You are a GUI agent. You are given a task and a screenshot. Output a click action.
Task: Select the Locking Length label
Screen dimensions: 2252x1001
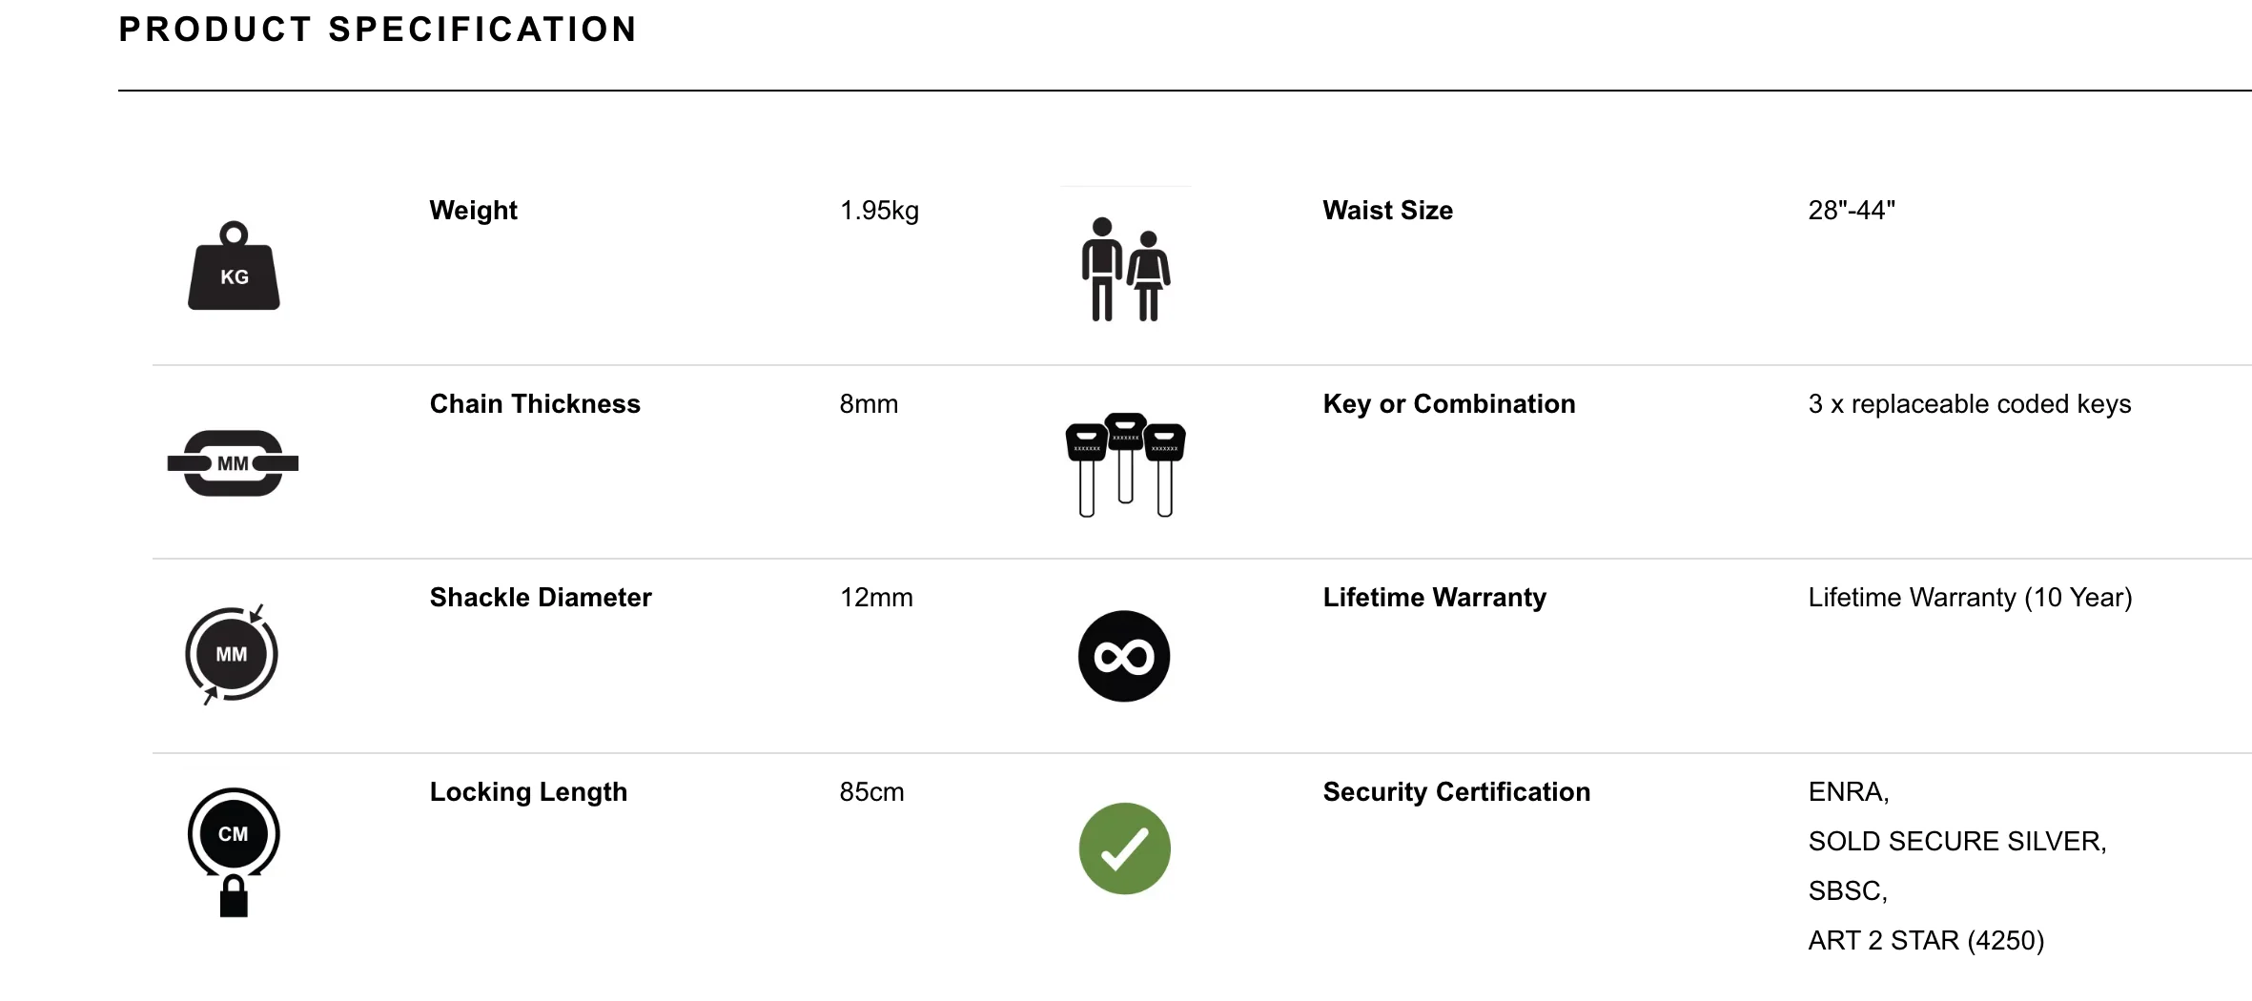click(528, 792)
